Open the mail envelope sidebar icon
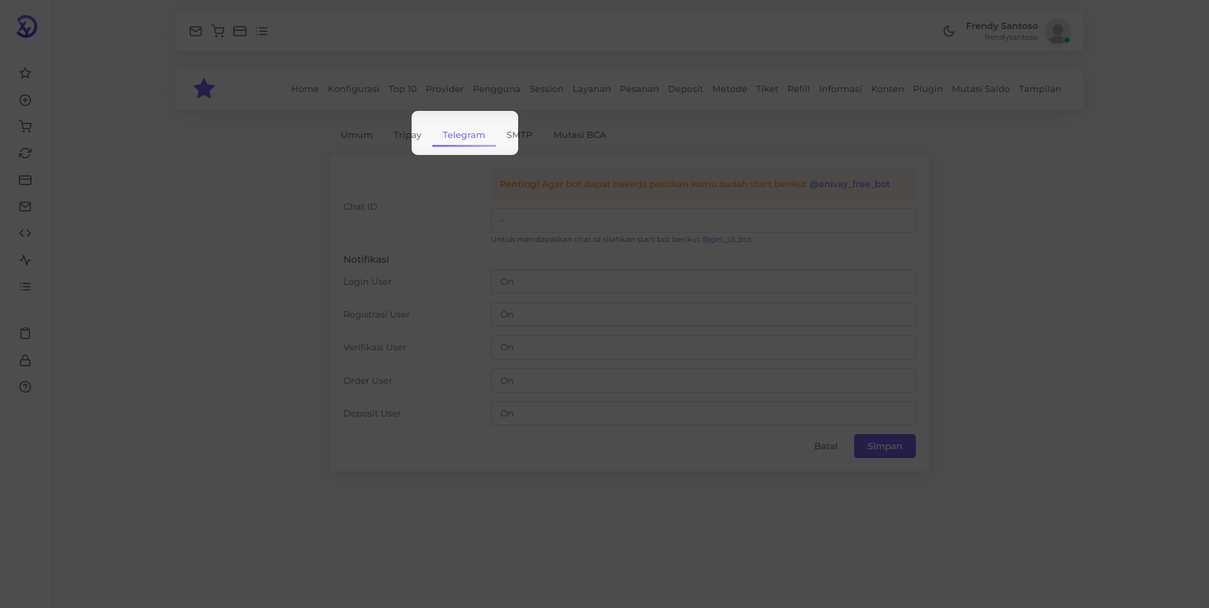The image size is (1209, 608). pyautogui.click(x=25, y=207)
